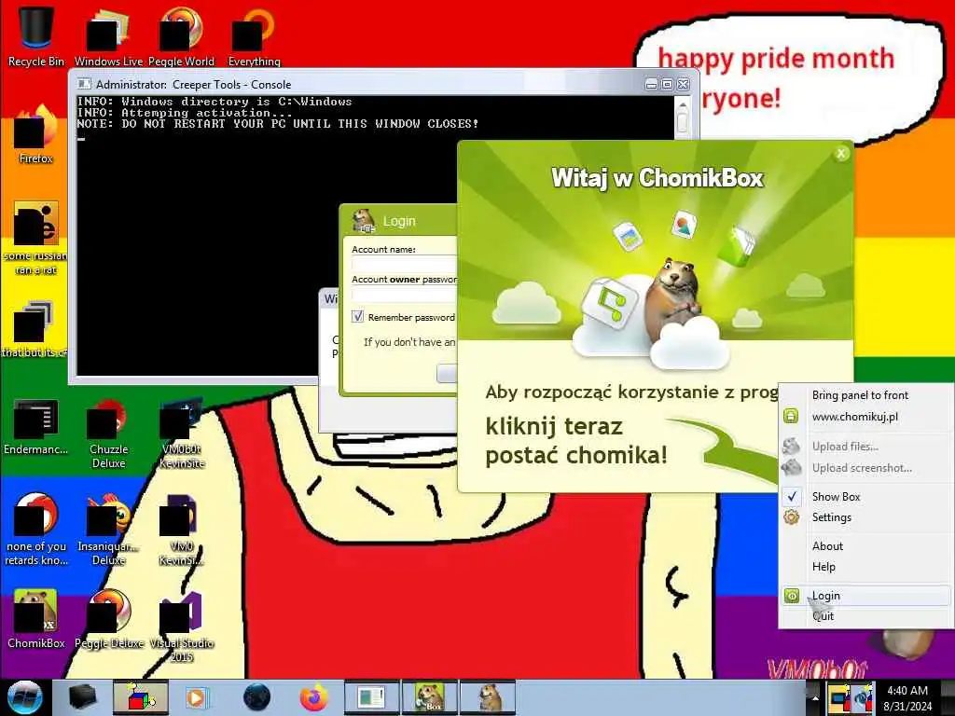The width and height of the screenshot is (955, 716).
Task: Switch to the console window taskbar button
Action: pyautogui.click(x=372, y=697)
